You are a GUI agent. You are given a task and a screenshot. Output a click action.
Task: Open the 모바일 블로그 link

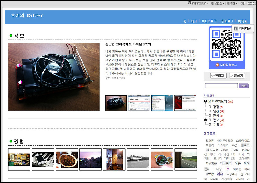(x=227, y=65)
